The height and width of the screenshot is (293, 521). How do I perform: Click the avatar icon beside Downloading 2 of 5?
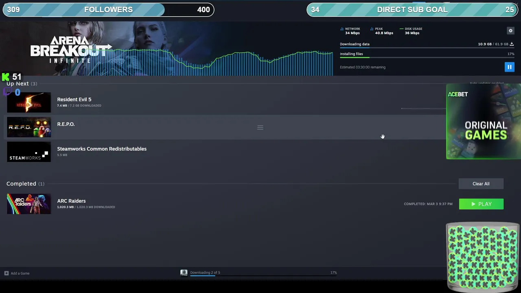(x=184, y=273)
